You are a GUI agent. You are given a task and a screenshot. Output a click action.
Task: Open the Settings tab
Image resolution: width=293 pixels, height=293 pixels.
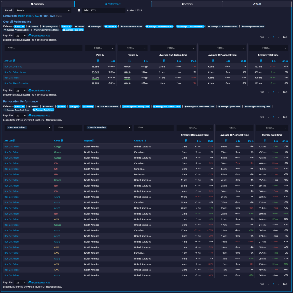[187, 4]
